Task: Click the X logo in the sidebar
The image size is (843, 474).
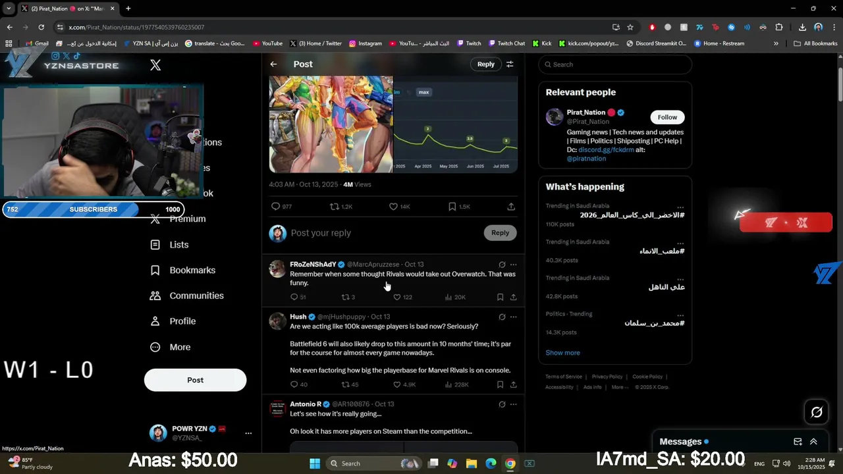Action: pyautogui.click(x=155, y=65)
